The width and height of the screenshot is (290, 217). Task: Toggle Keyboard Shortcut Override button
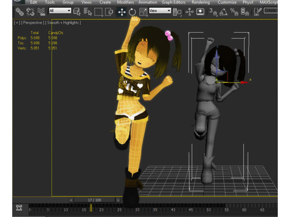pyautogui.click(x=200, y=12)
